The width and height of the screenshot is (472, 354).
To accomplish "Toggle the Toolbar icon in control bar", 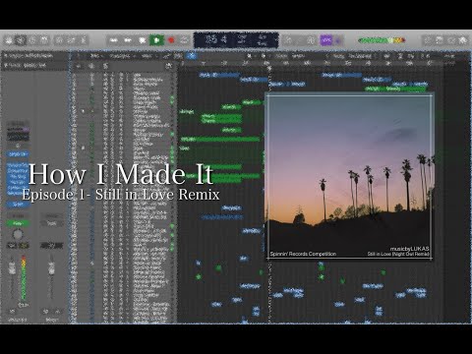I will click(x=44, y=40).
